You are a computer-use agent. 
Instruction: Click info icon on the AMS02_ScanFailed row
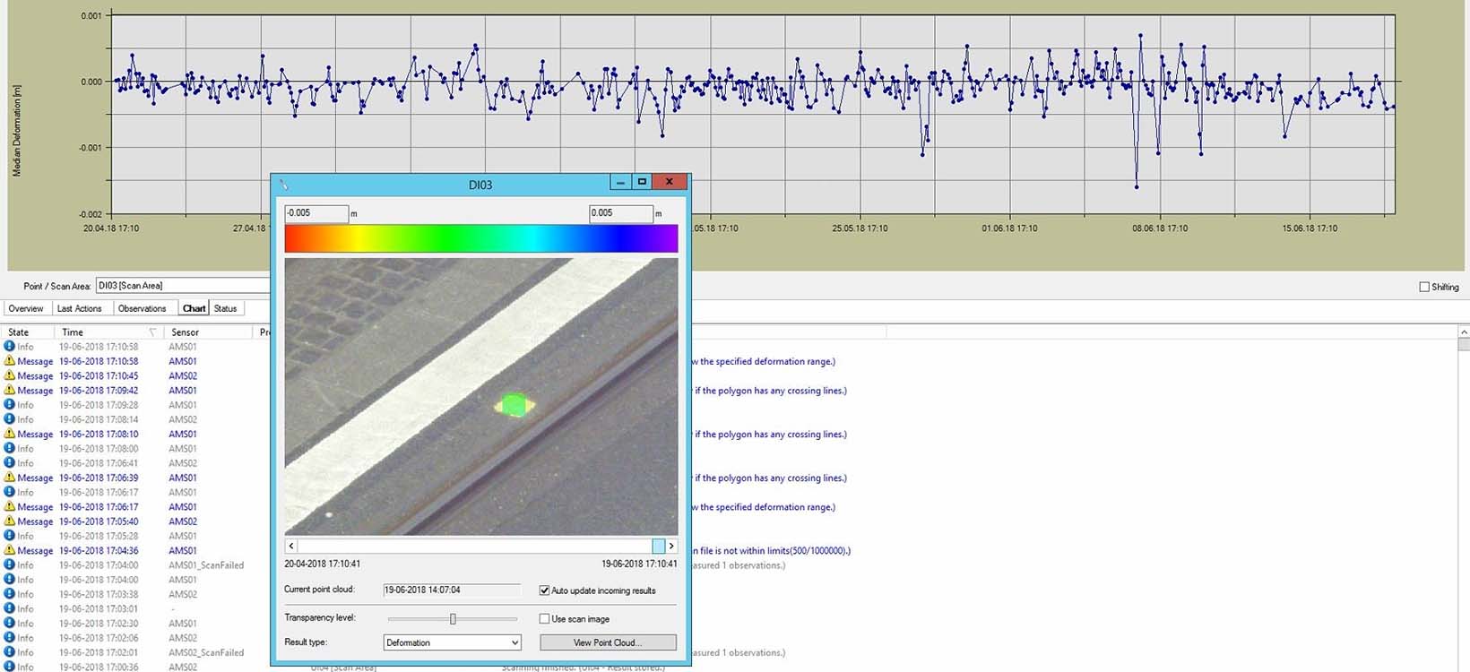click(x=10, y=652)
